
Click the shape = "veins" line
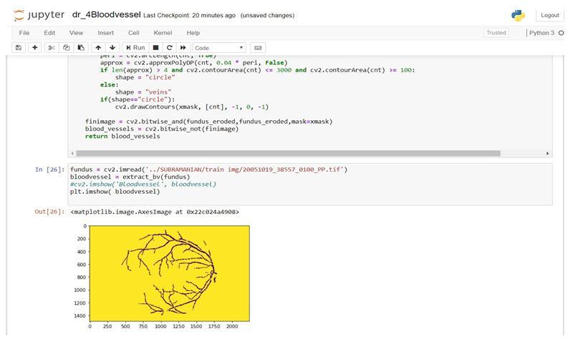pos(143,92)
